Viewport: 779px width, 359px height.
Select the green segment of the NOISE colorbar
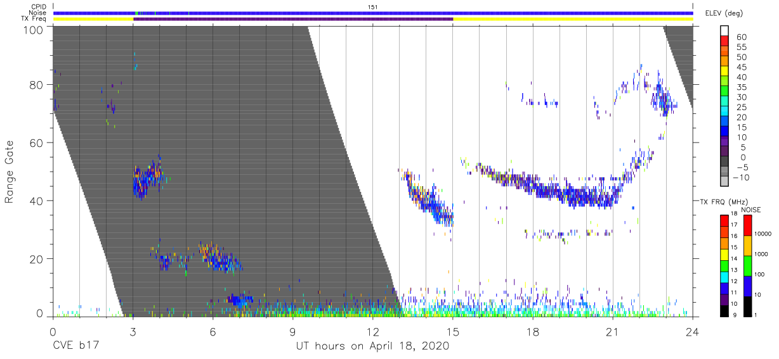(x=748, y=265)
